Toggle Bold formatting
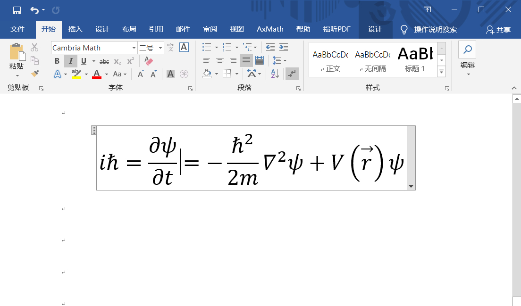The width and height of the screenshot is (521, 306). [x=57, y=61]
